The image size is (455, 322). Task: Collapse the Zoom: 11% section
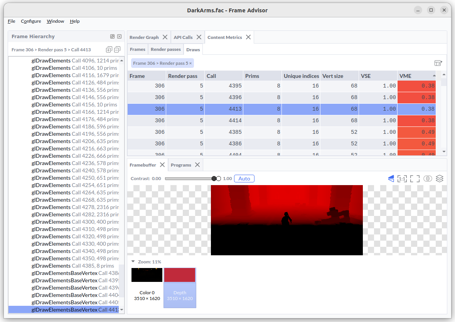pyautogui.click(x=133, y=261)
